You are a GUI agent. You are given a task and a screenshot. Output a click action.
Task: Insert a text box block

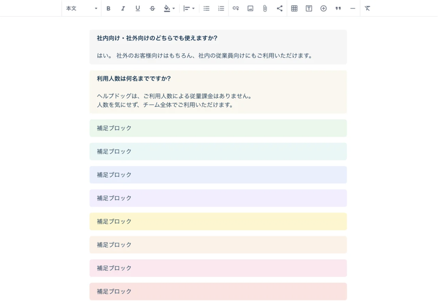click(309, 8)
